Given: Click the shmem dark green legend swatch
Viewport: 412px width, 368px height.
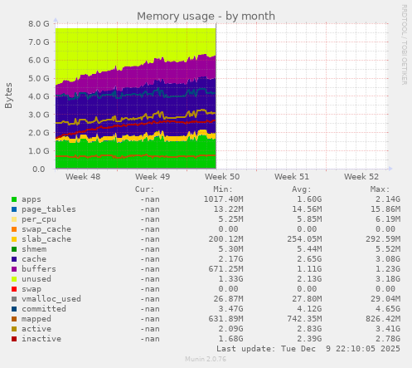Looking at the screenshot, I should point(14,249).
